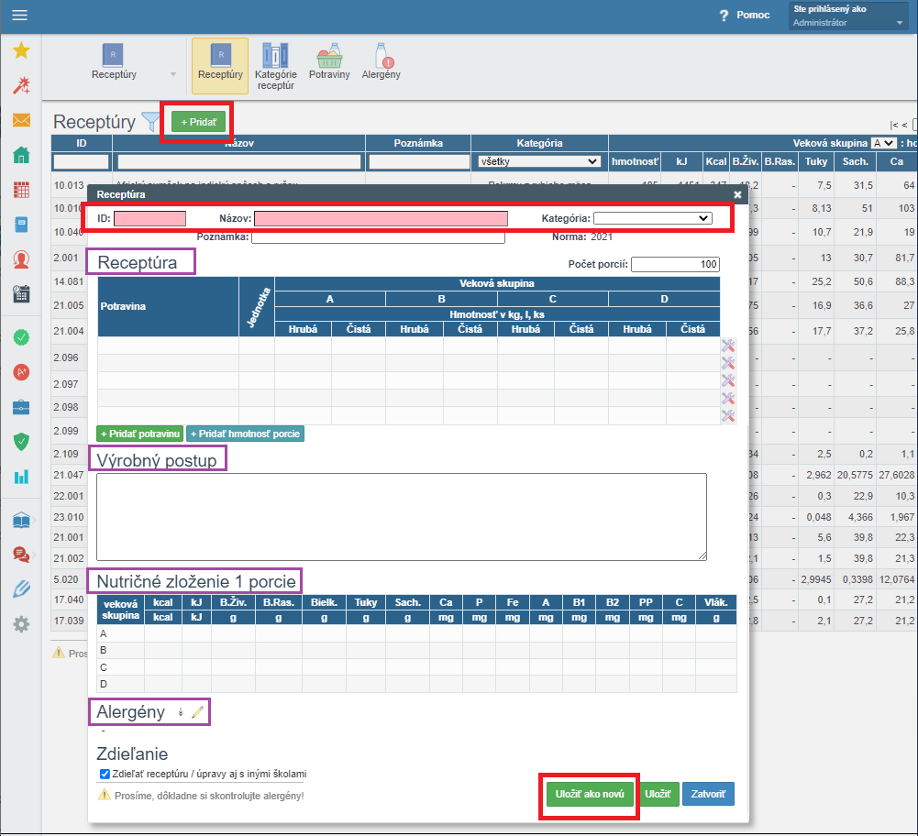Click the funnel filter icon beside Receptúry heading
918x836 pixels.
[x=150, y=122]
